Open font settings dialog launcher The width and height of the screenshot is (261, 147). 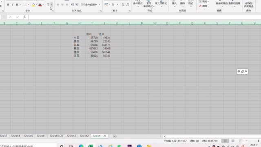point(53,11)
